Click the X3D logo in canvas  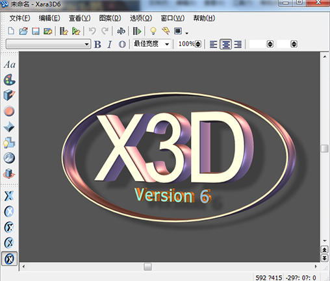(173, 147)
